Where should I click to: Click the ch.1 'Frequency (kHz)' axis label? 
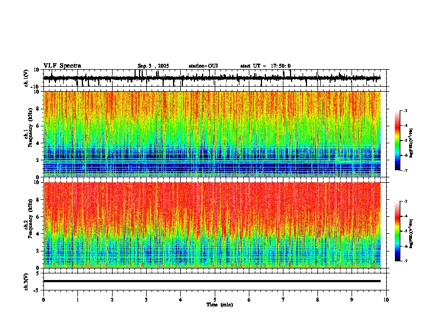[31, 127]
